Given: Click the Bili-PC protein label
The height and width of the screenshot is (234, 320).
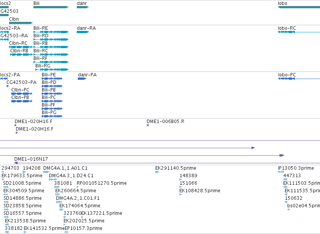Looking at the screenshot, I should click(x=49, y=97).
